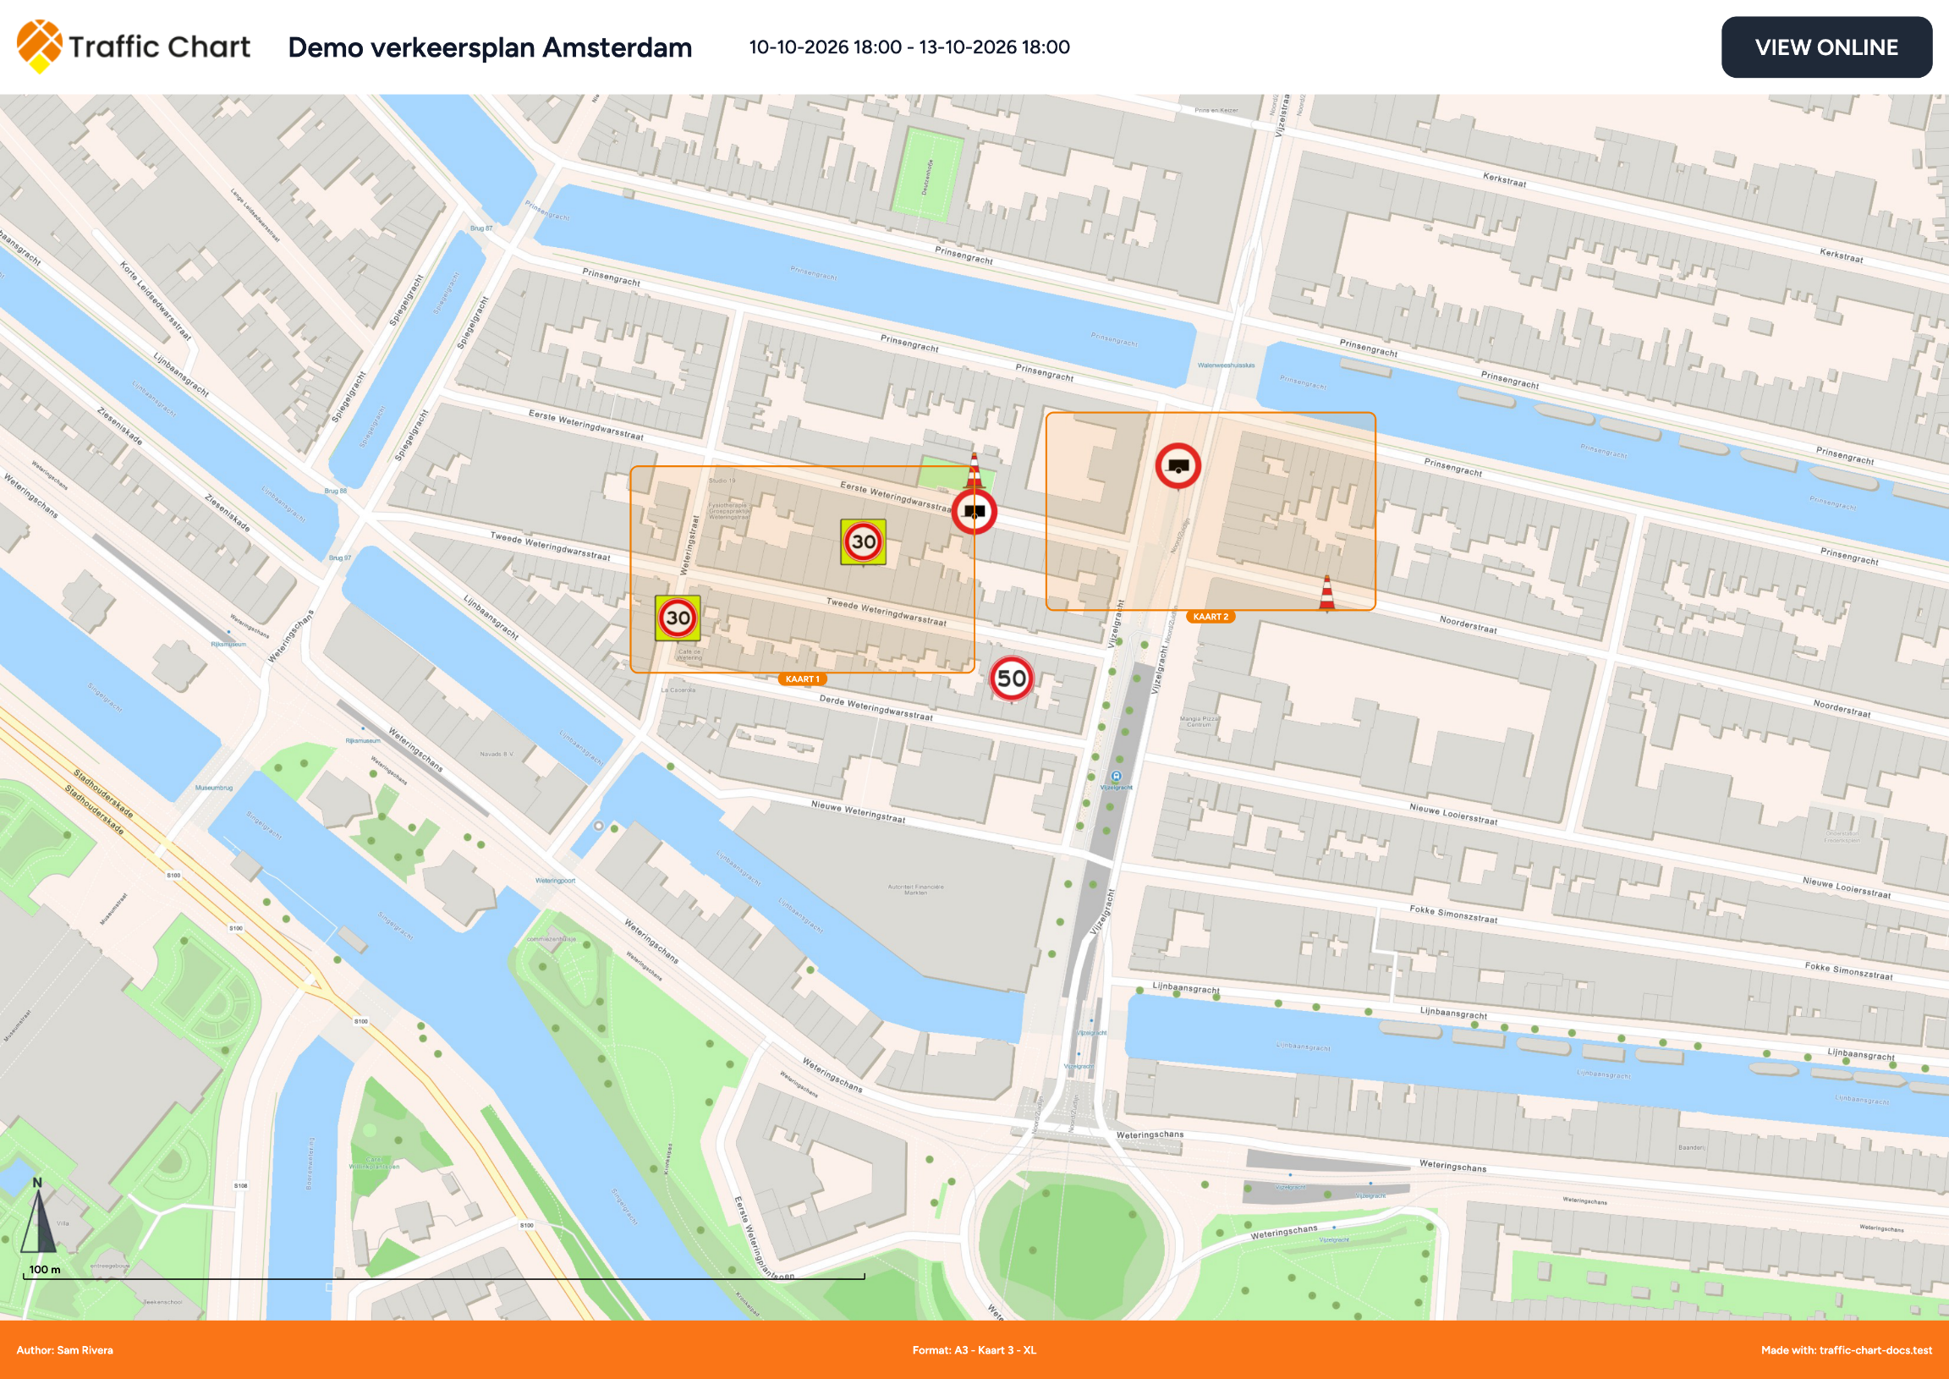Click the Vijzelgracht metro station icon
Screen dimensions: 1949x1379
pyautogui.click(x=1117, y=776)
